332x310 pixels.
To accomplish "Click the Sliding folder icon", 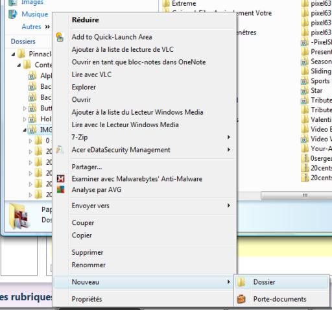I will point(305,71).
